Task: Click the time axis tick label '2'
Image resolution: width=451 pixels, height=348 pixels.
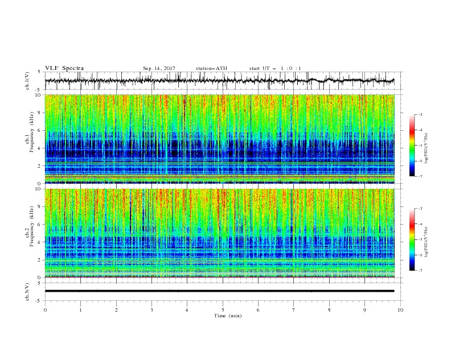Action: pyautogui.click(x=116, y=310)
